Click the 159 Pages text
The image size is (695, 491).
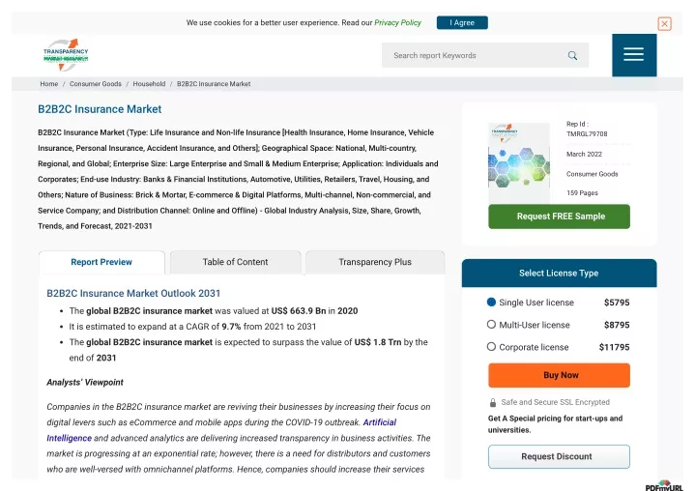tap(582, 192)
